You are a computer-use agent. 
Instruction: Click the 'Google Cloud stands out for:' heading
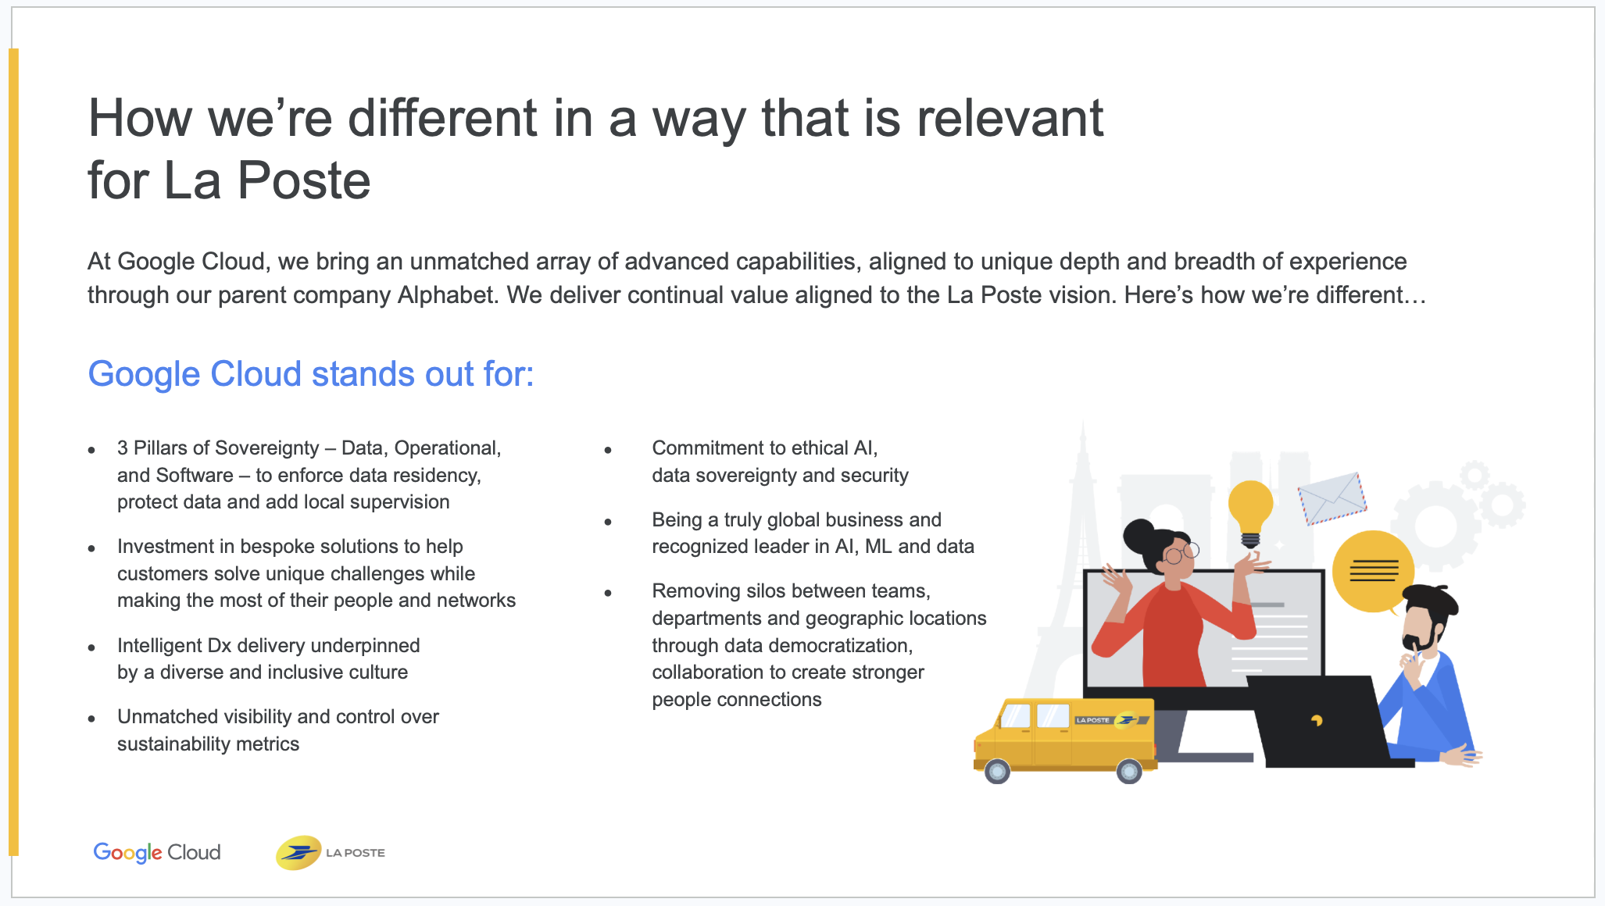(311, 374)
